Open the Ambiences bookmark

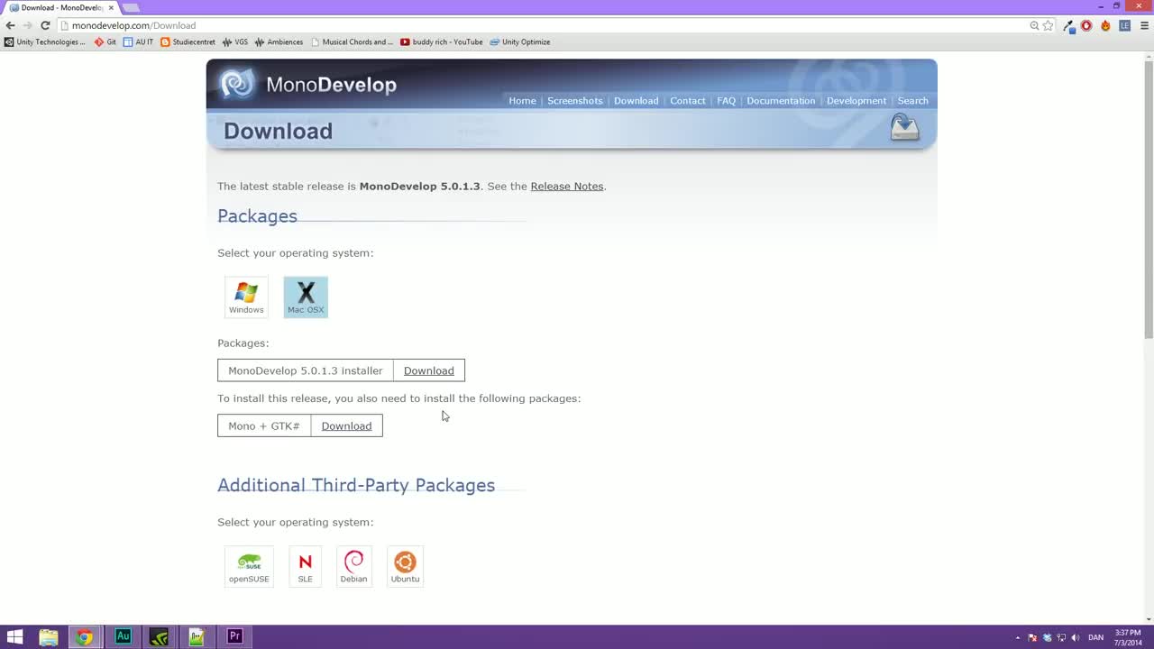coord(279,42)
